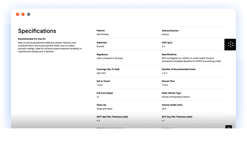Click the 'Recoat Time' label
This screenshot has width=247, height=143.
click(x=168, y=81)
